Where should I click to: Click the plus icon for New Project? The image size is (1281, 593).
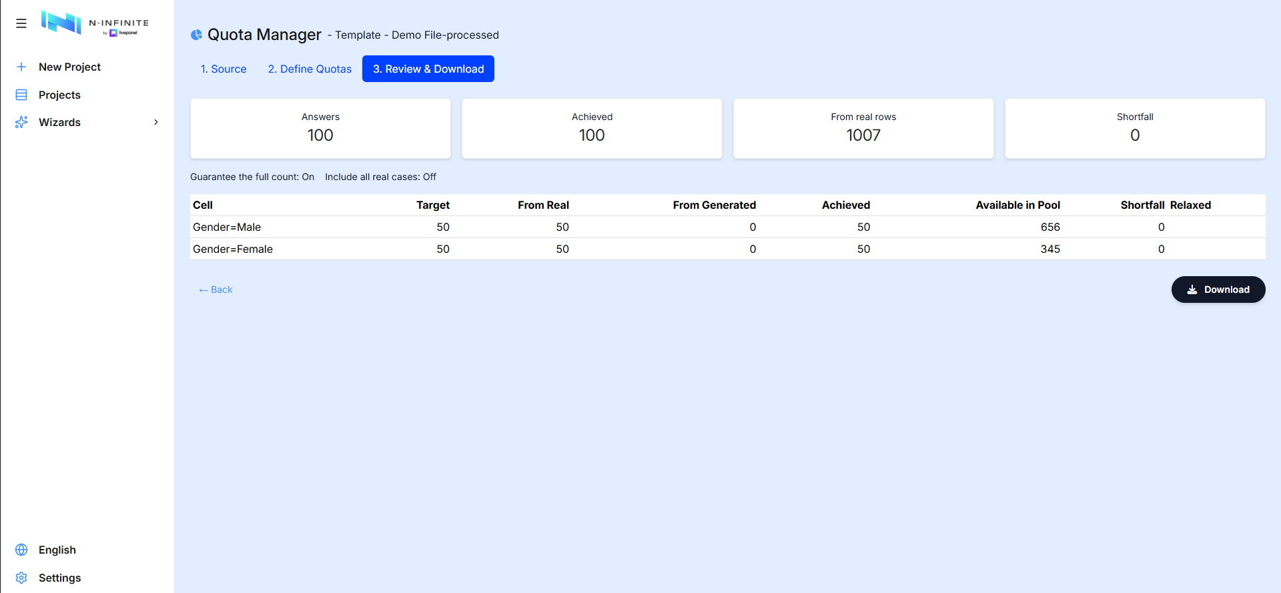[x=21, y=67]
